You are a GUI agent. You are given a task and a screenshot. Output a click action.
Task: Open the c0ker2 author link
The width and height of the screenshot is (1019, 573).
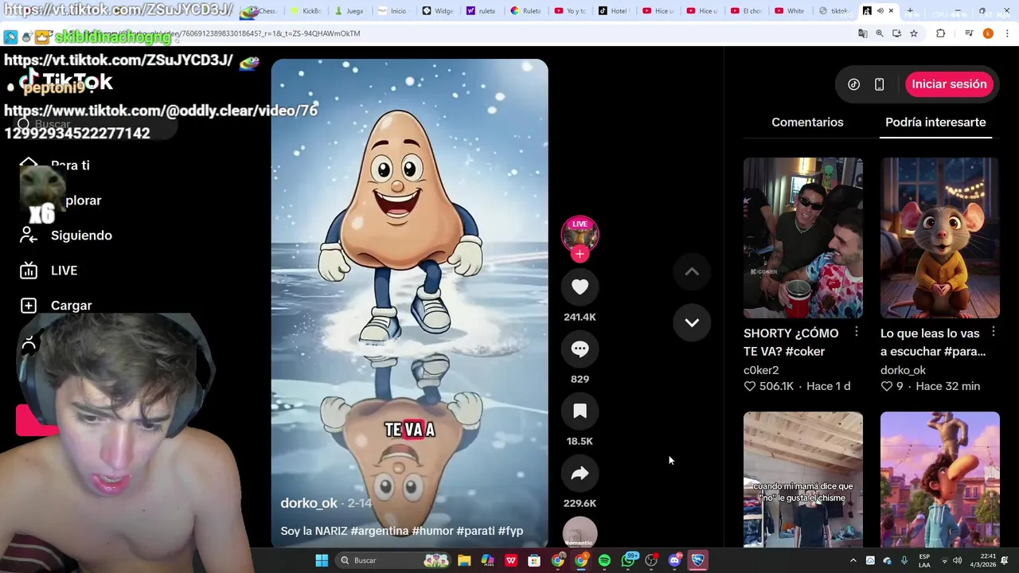(x=761, y=370)
